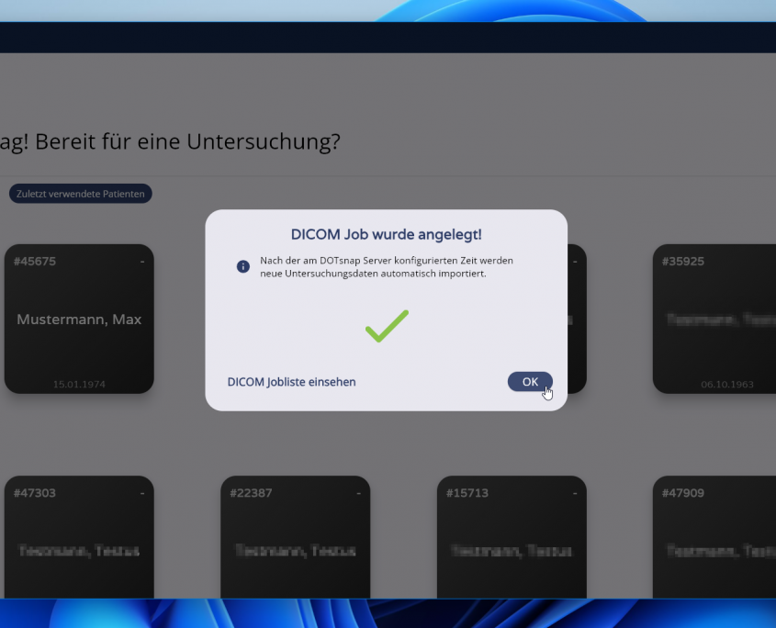Image resolution: width=776 pixels, height=628 pixels.
Task: Open patient card #35925
Action: click(714, 320)
